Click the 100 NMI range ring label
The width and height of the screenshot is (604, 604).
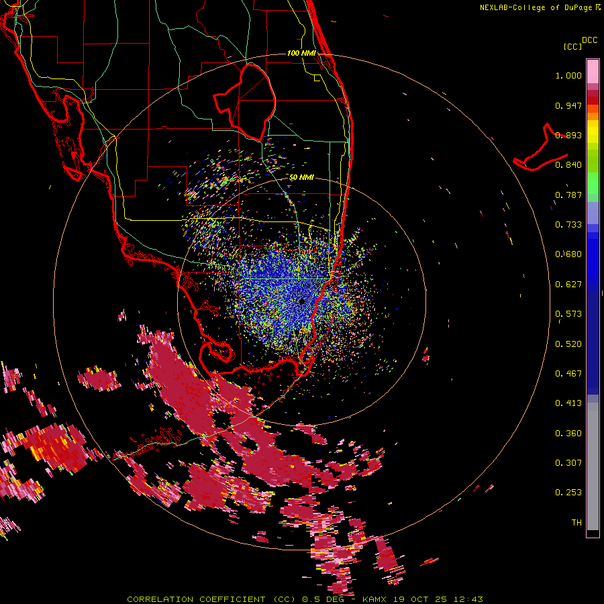tap(301, 53)
